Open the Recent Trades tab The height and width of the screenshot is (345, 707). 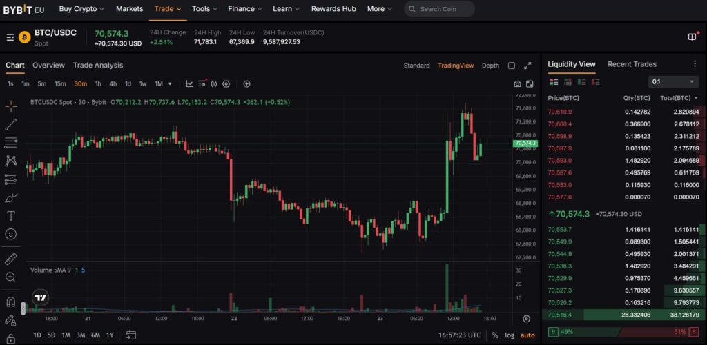pos(632,64)
